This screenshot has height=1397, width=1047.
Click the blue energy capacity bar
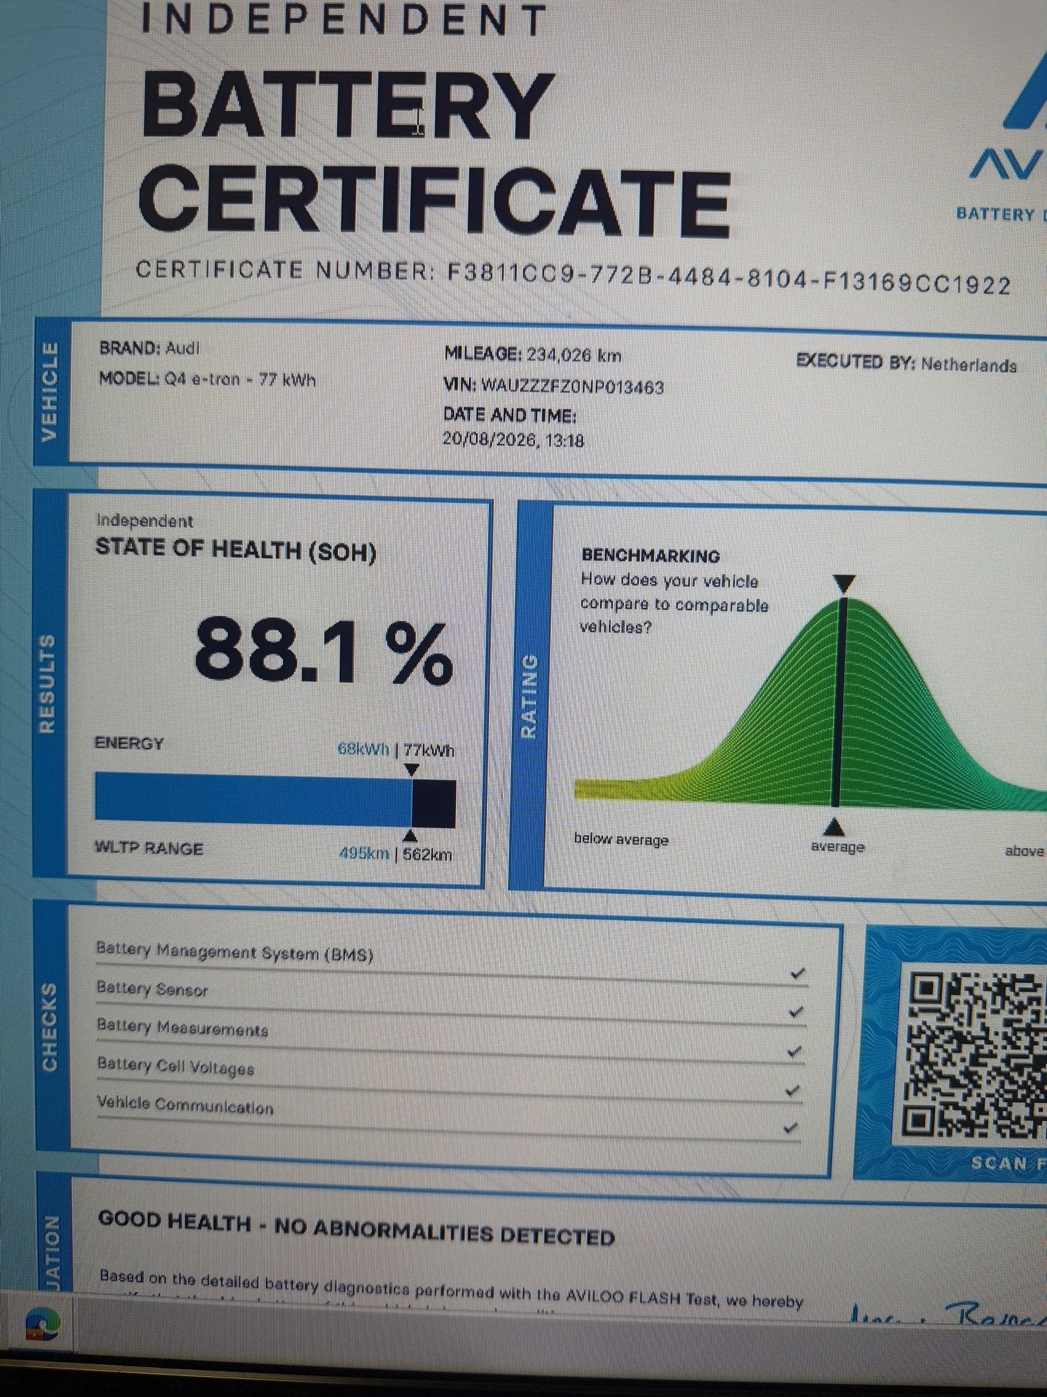click(253, 799)
